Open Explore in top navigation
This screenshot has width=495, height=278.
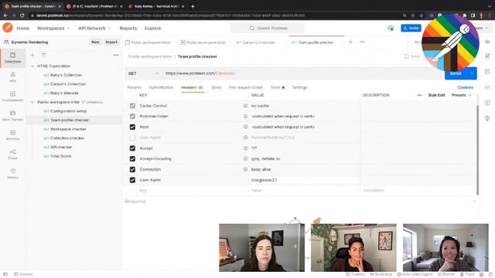(153, 28)
